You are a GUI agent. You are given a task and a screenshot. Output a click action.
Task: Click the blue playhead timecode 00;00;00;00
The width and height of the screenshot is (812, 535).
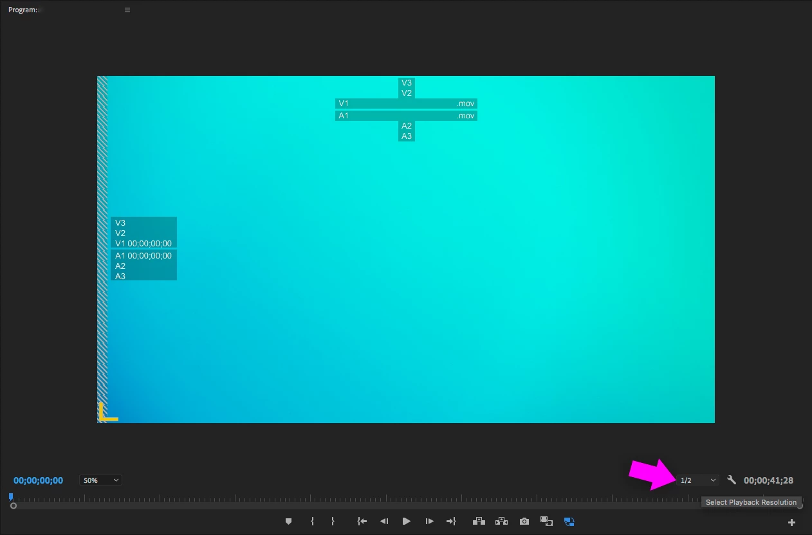[39, 480]
